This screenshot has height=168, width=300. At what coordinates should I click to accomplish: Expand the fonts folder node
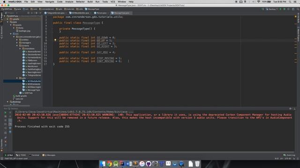[x=14, y=28]
